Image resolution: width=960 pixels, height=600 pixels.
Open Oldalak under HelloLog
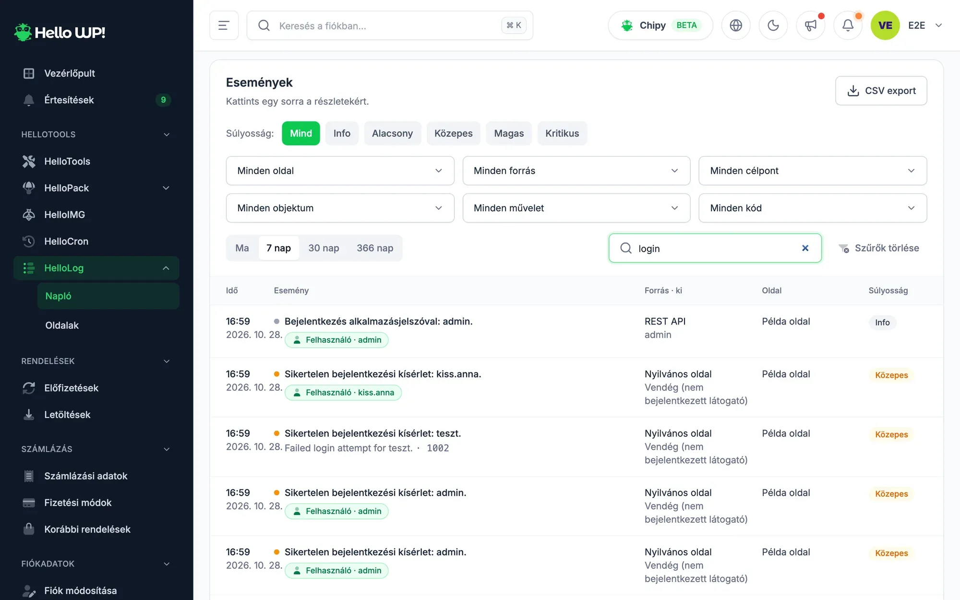point(62,325)
